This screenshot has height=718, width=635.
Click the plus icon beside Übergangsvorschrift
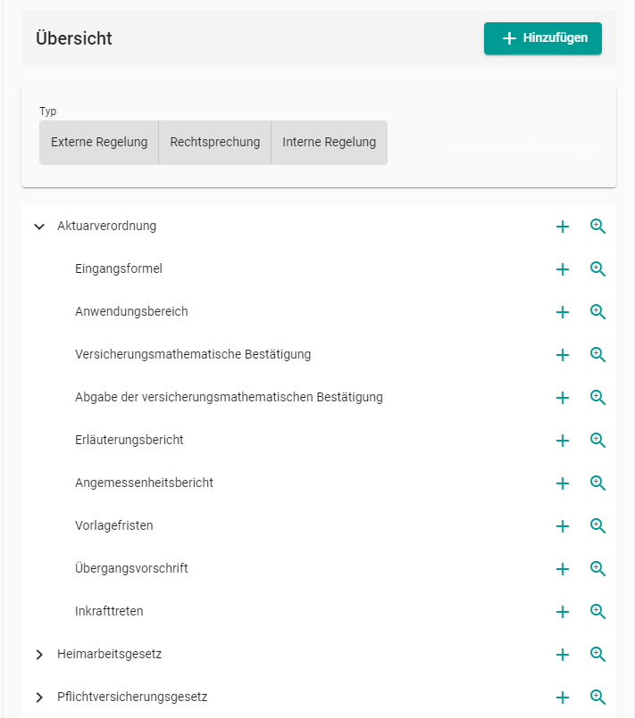coord(562,569)
